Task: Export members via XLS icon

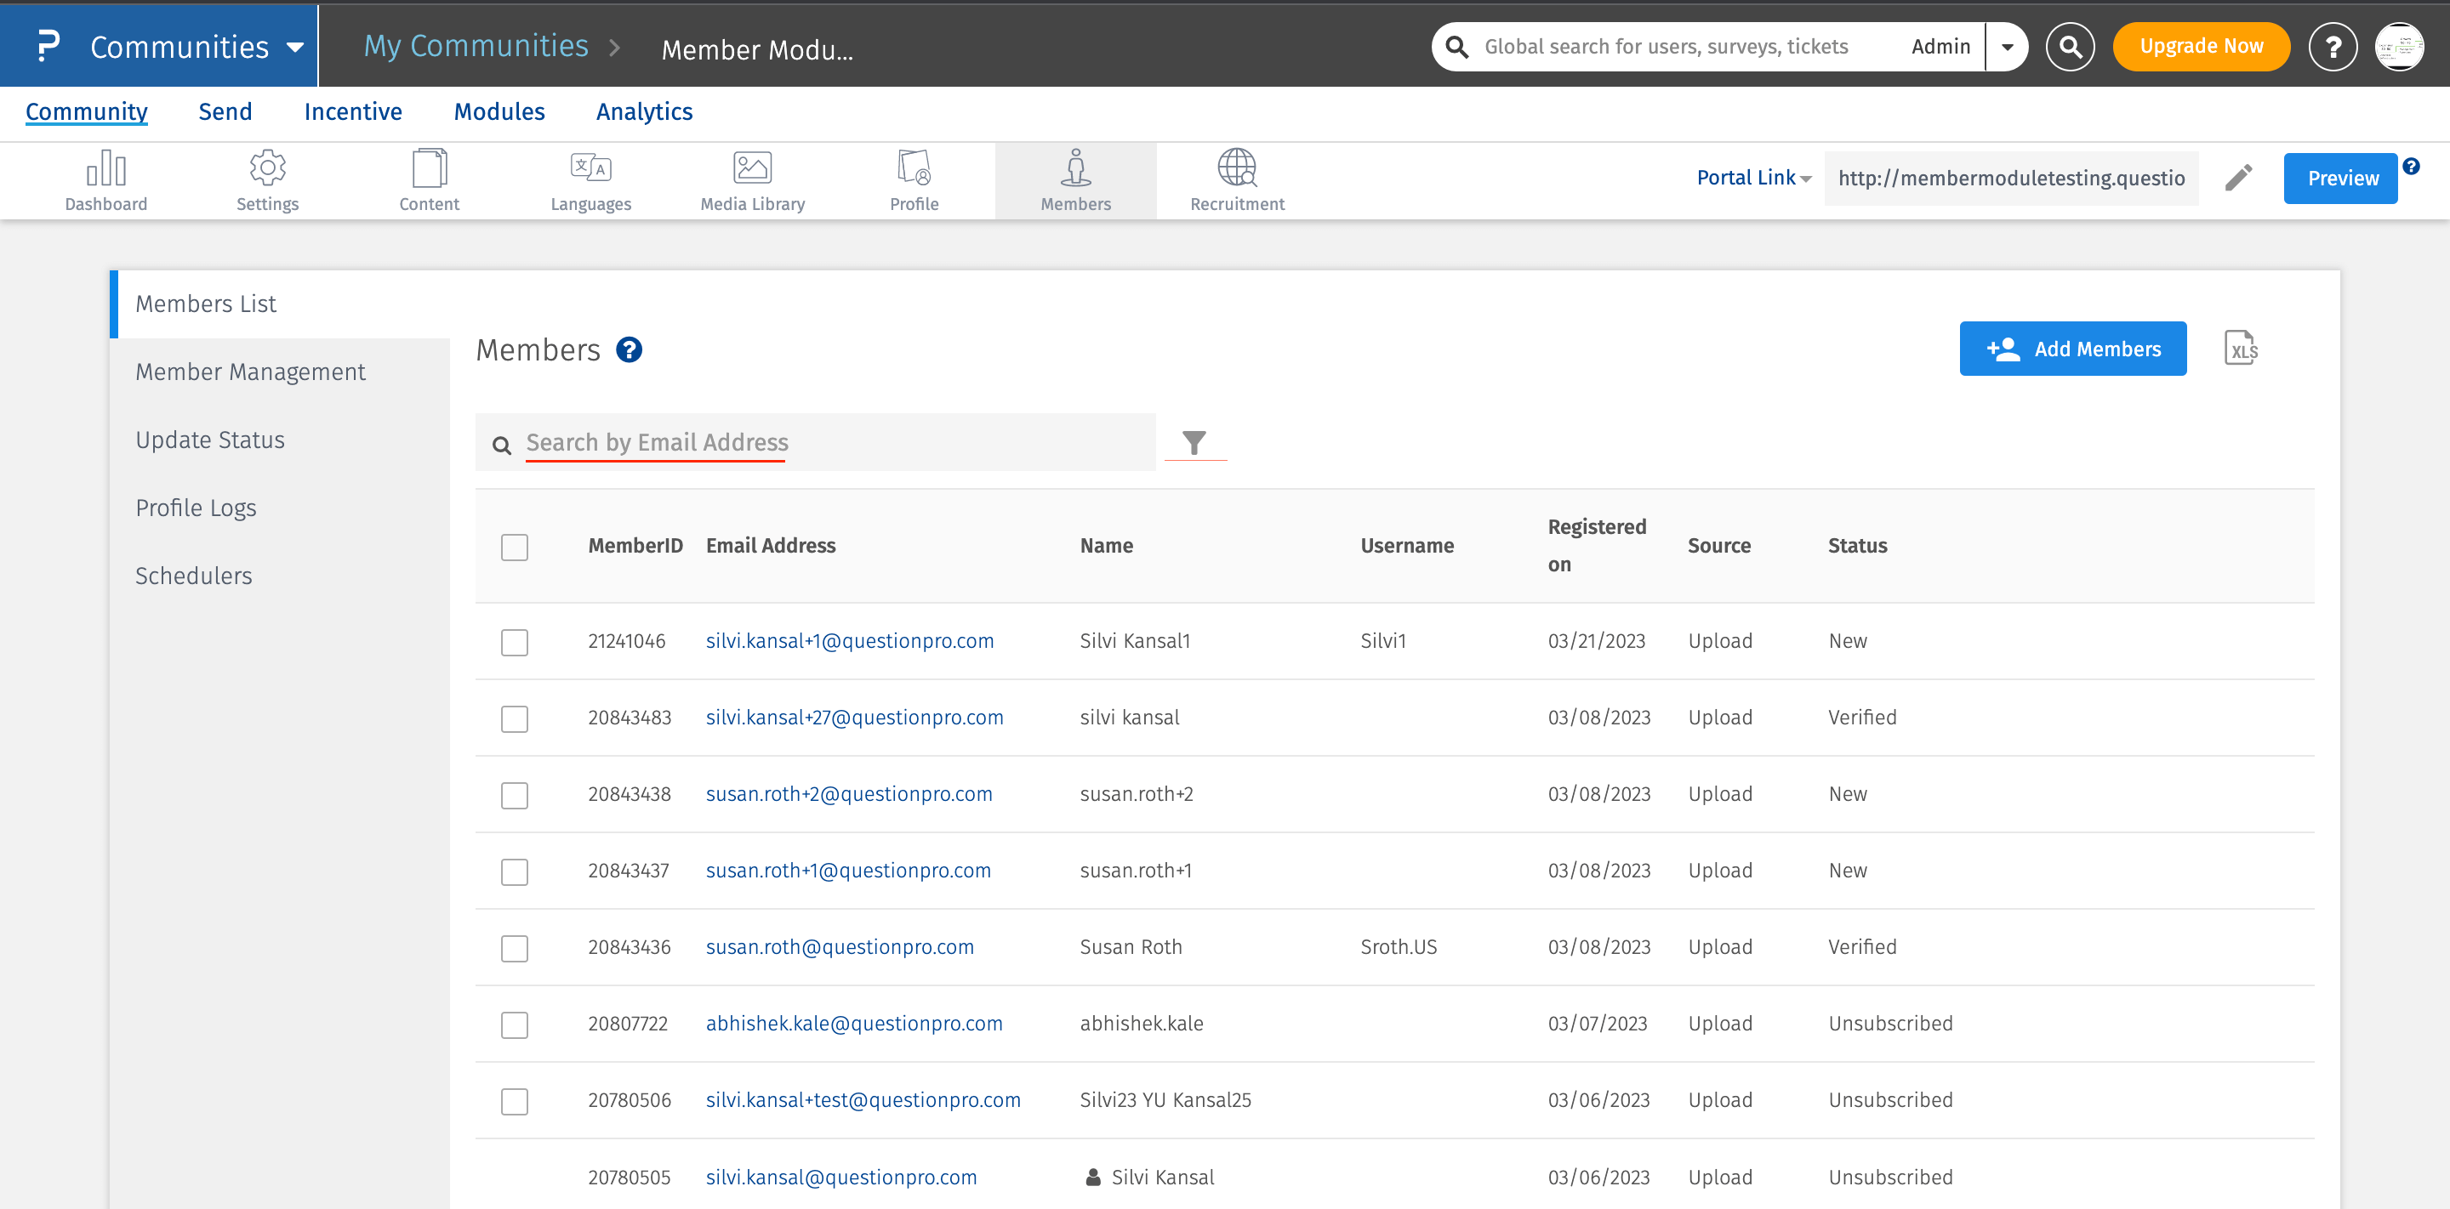Action: pos(2241,349)
